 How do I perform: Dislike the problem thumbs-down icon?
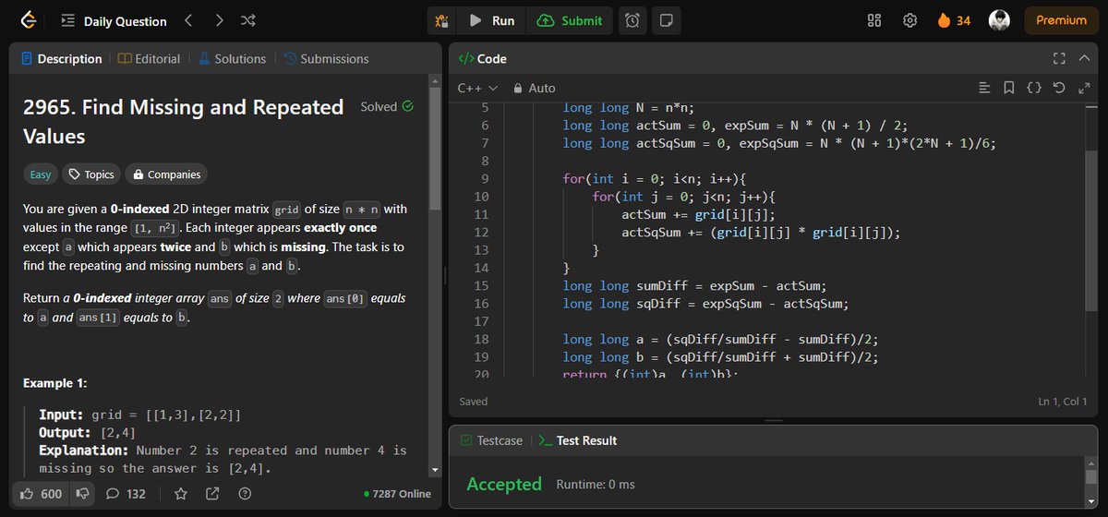click(x=83, y=494)
